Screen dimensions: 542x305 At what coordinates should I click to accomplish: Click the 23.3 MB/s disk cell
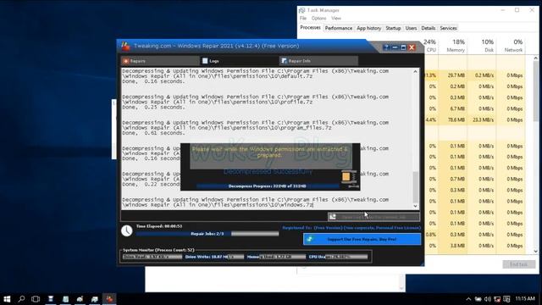point(482,119)
